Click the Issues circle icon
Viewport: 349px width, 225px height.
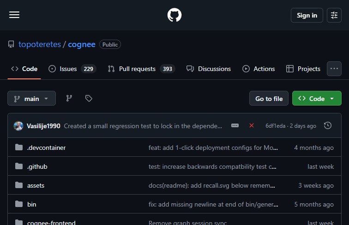tap(52, 69)
